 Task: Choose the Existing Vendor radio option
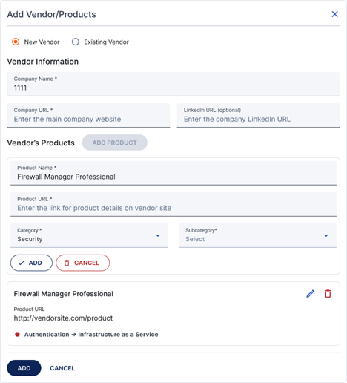[76, 42]
